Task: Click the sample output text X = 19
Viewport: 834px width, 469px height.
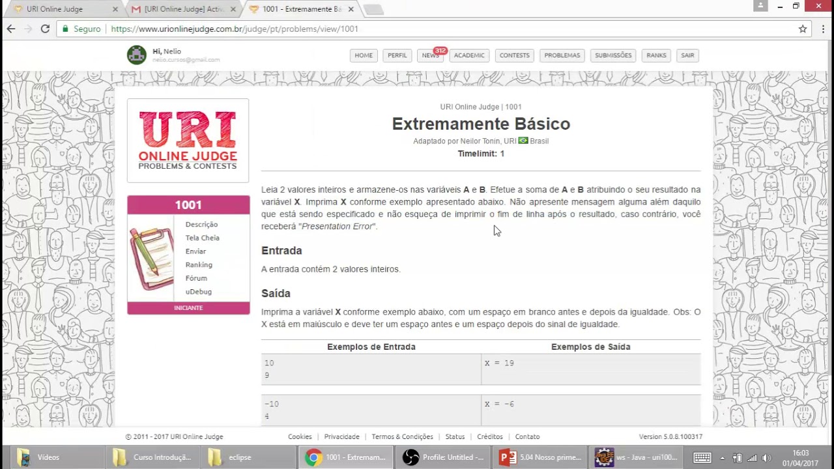Action: [x=499, y=363]
